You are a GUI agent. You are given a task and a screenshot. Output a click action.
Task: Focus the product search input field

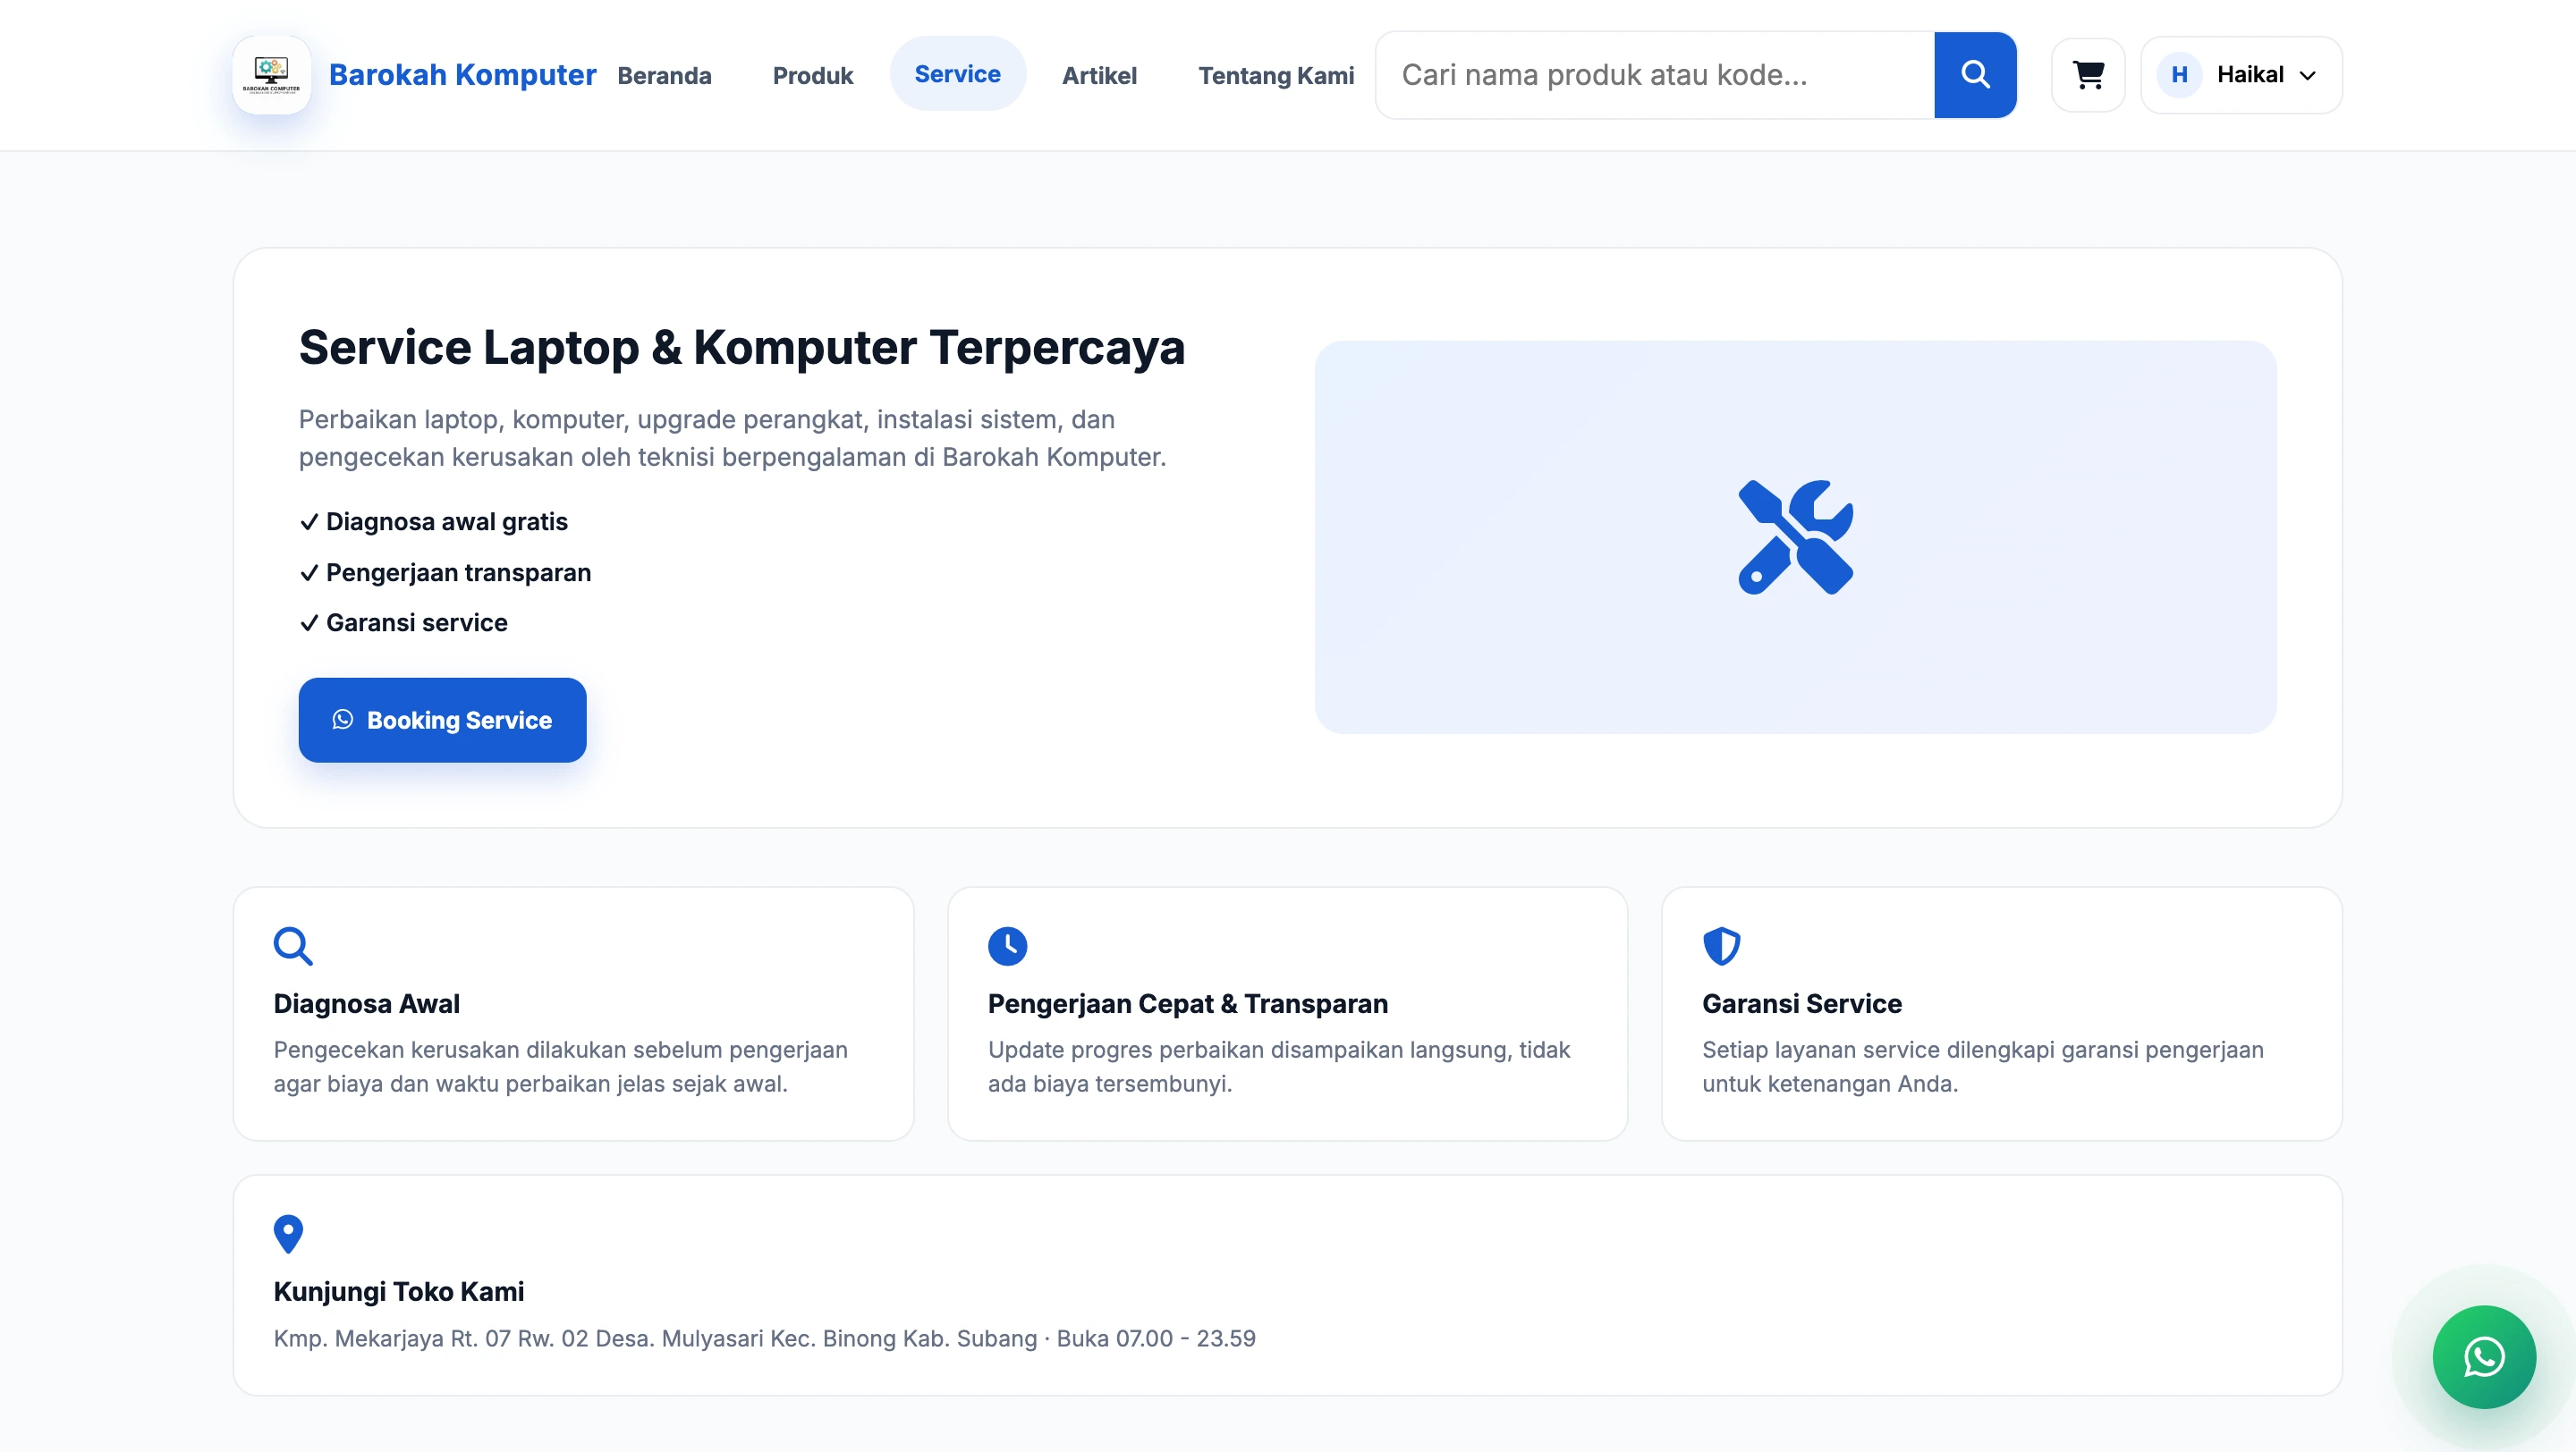(x=1656, y=75)
